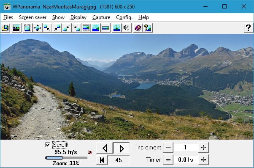Click the Timer value field showing 0.01s
The width and height of the screenshot is (254, 168).
(x=186, y=160)
